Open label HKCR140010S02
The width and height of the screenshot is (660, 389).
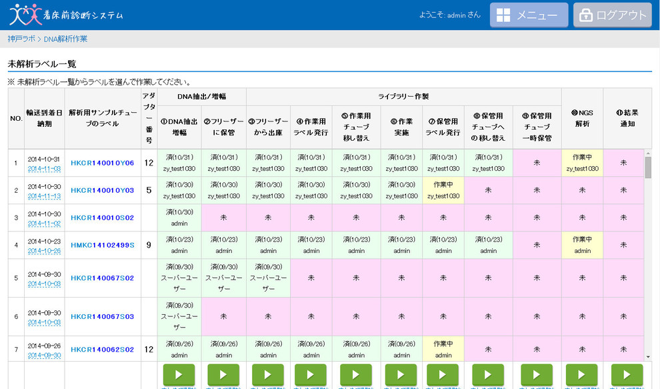click(102, 218)
